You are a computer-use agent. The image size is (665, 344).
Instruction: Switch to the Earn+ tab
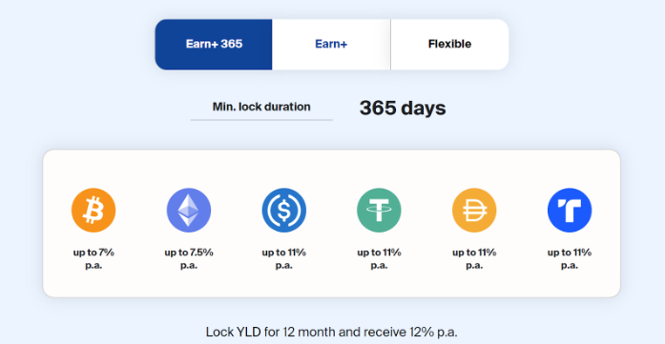pyautogui.click(x=331, y=44)
